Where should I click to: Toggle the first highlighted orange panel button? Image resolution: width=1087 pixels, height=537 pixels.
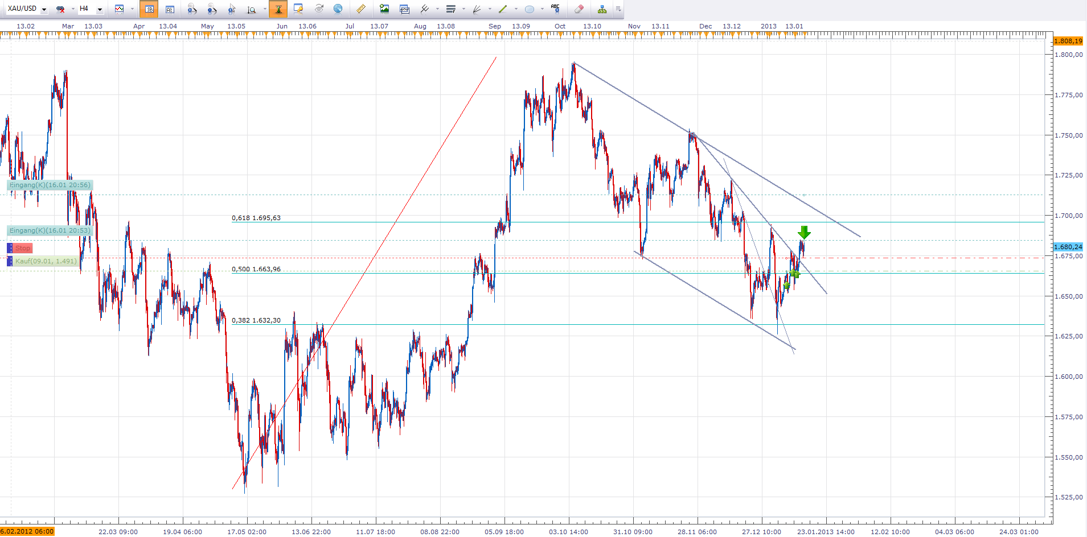pos(149,9)
